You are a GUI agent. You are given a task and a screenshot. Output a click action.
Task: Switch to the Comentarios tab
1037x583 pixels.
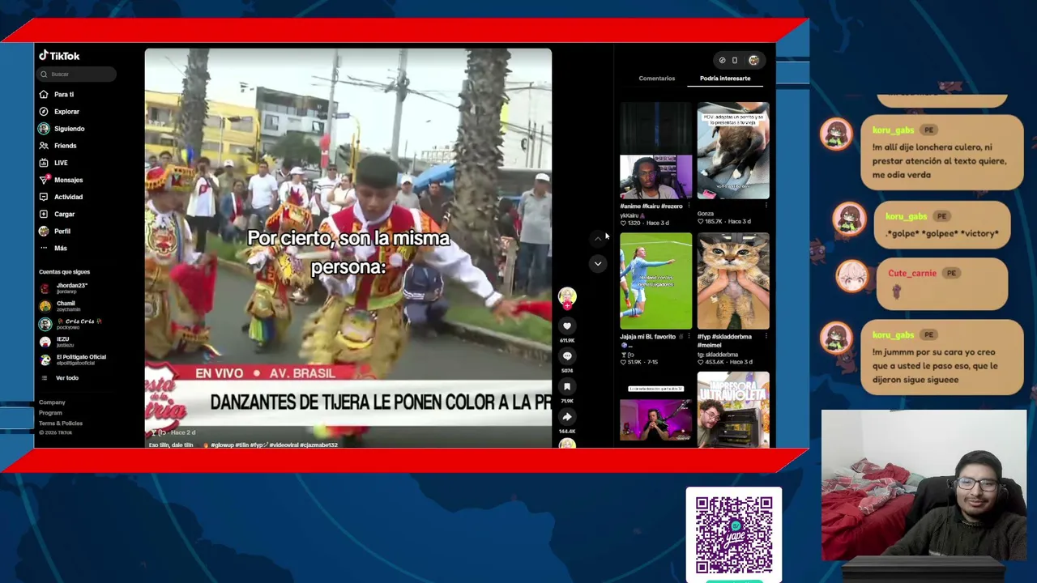point(656,79)
